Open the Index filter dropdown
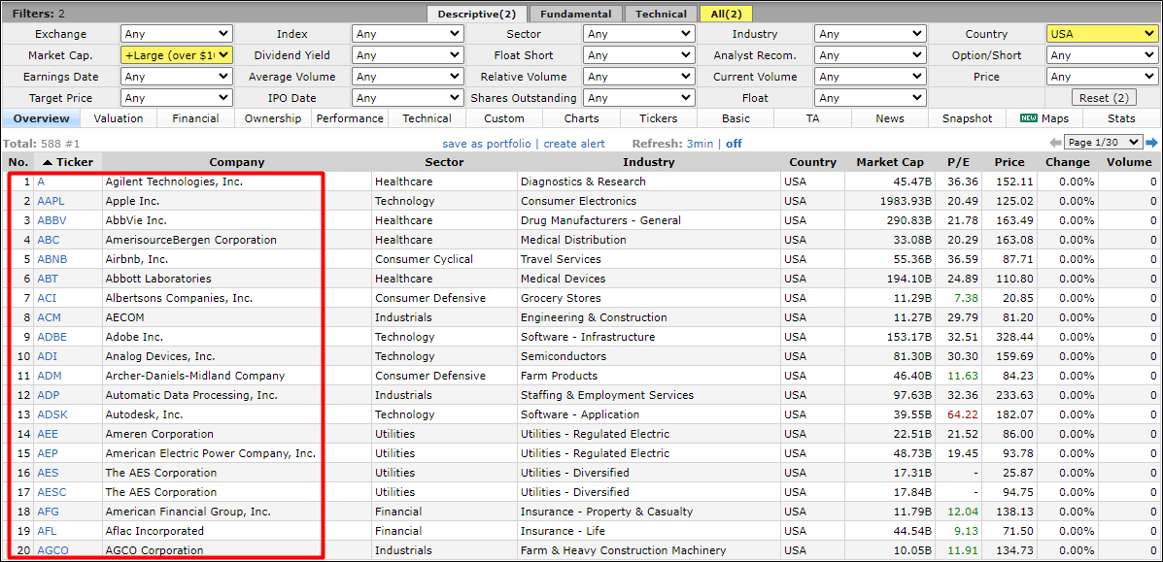The image size is (1163, 562). [x=408, y=34]
